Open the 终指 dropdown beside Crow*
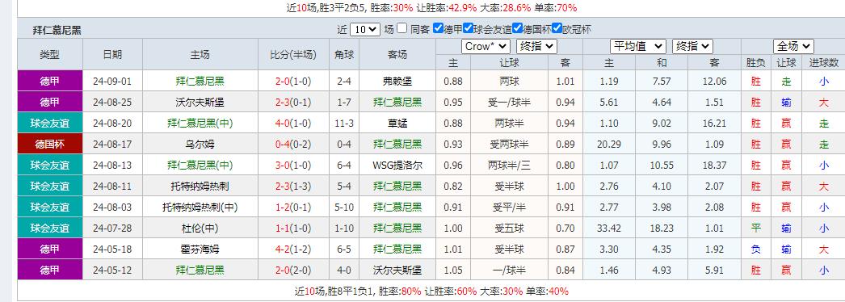This screenshot has height=302, width=845. click(536, 46)
